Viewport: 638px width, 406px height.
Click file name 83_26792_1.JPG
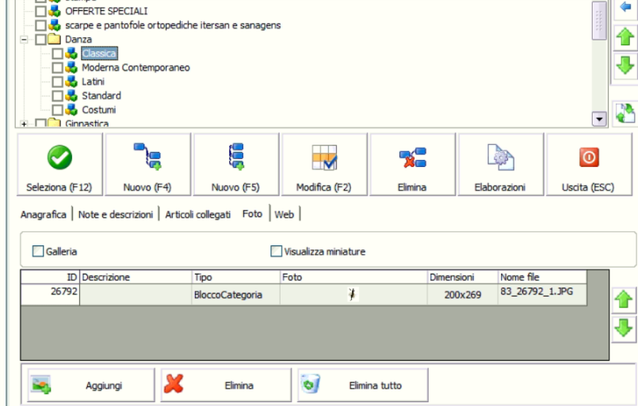tap(537, 291)
